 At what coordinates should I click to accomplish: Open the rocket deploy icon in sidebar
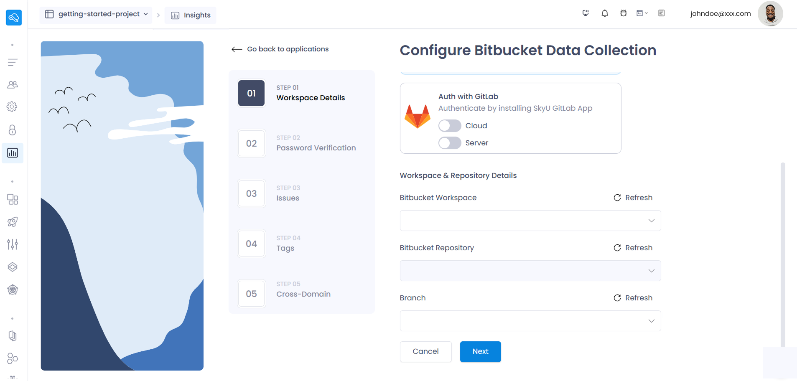coord(13,222)
